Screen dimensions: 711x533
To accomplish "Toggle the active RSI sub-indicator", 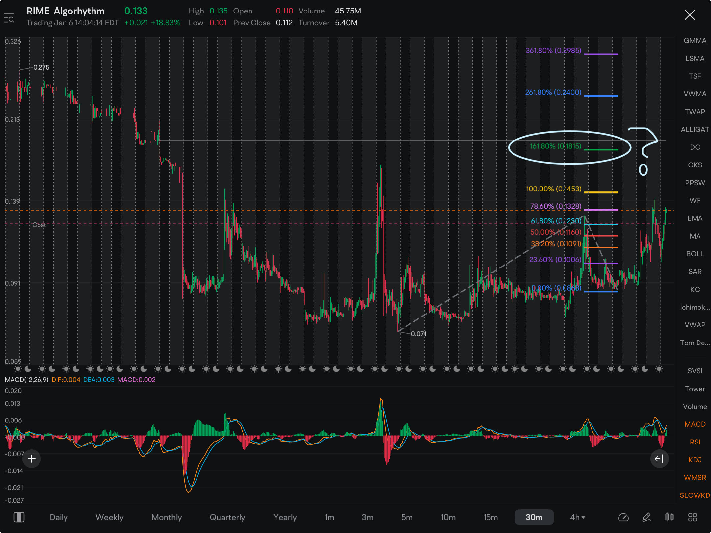I will 695,442.
